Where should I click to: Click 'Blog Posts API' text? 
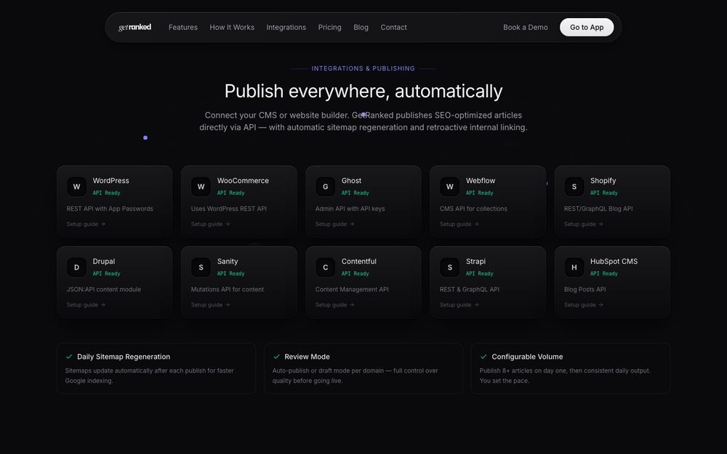(x=585, y=290)
